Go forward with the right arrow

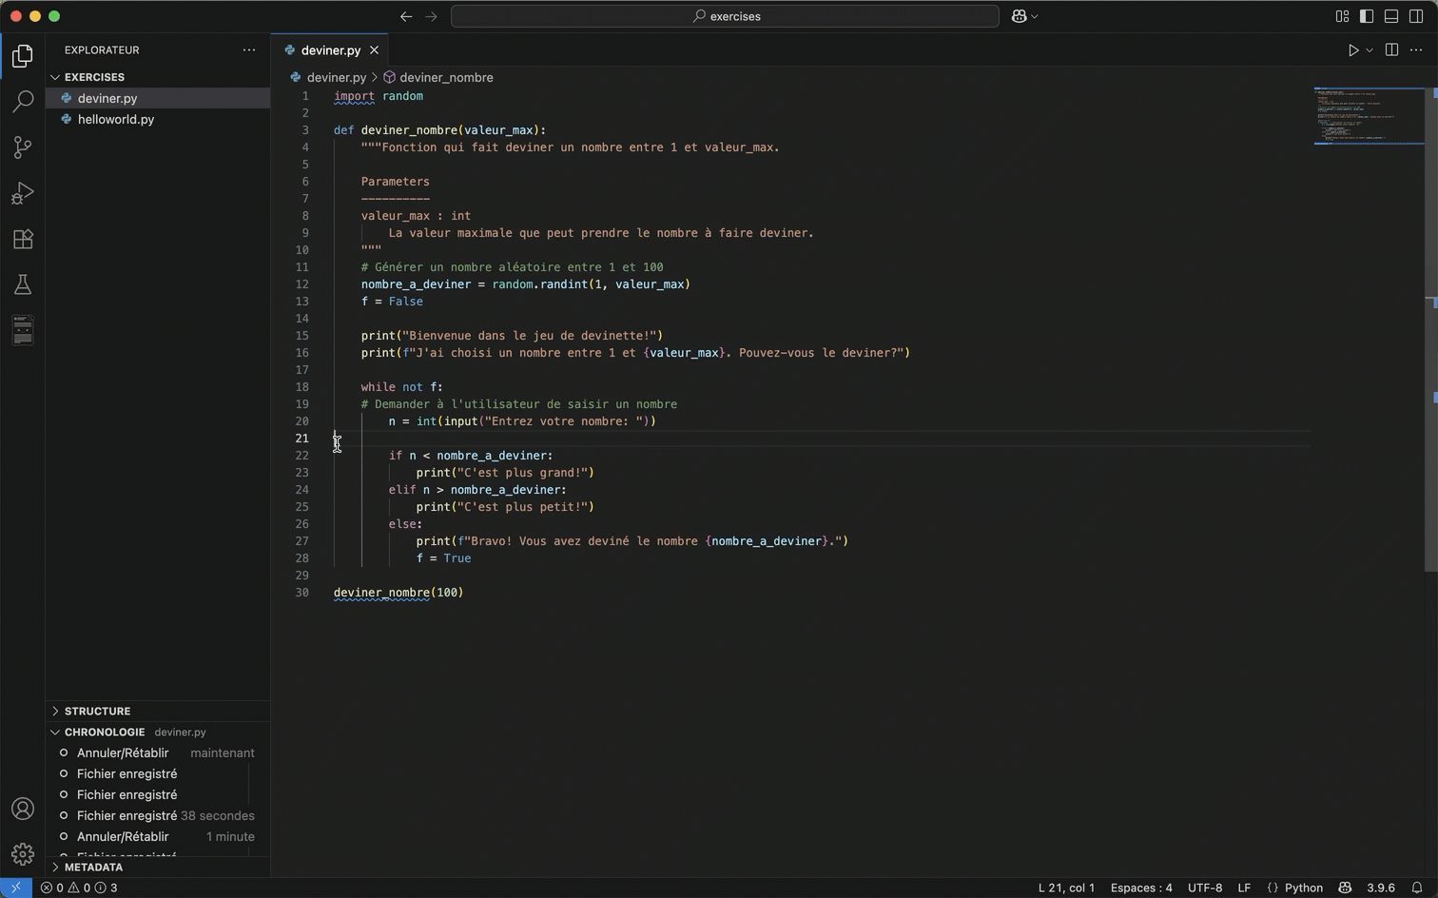tap(431, 16)
